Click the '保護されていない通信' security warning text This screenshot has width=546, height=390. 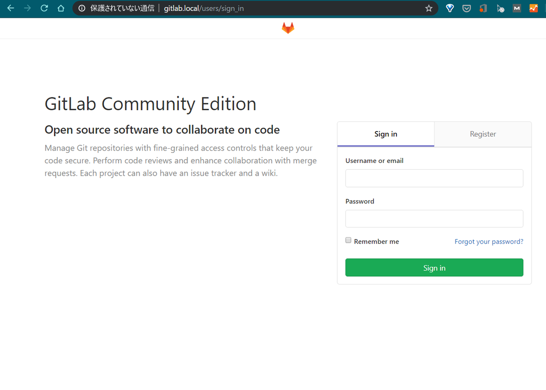[122, 8]
